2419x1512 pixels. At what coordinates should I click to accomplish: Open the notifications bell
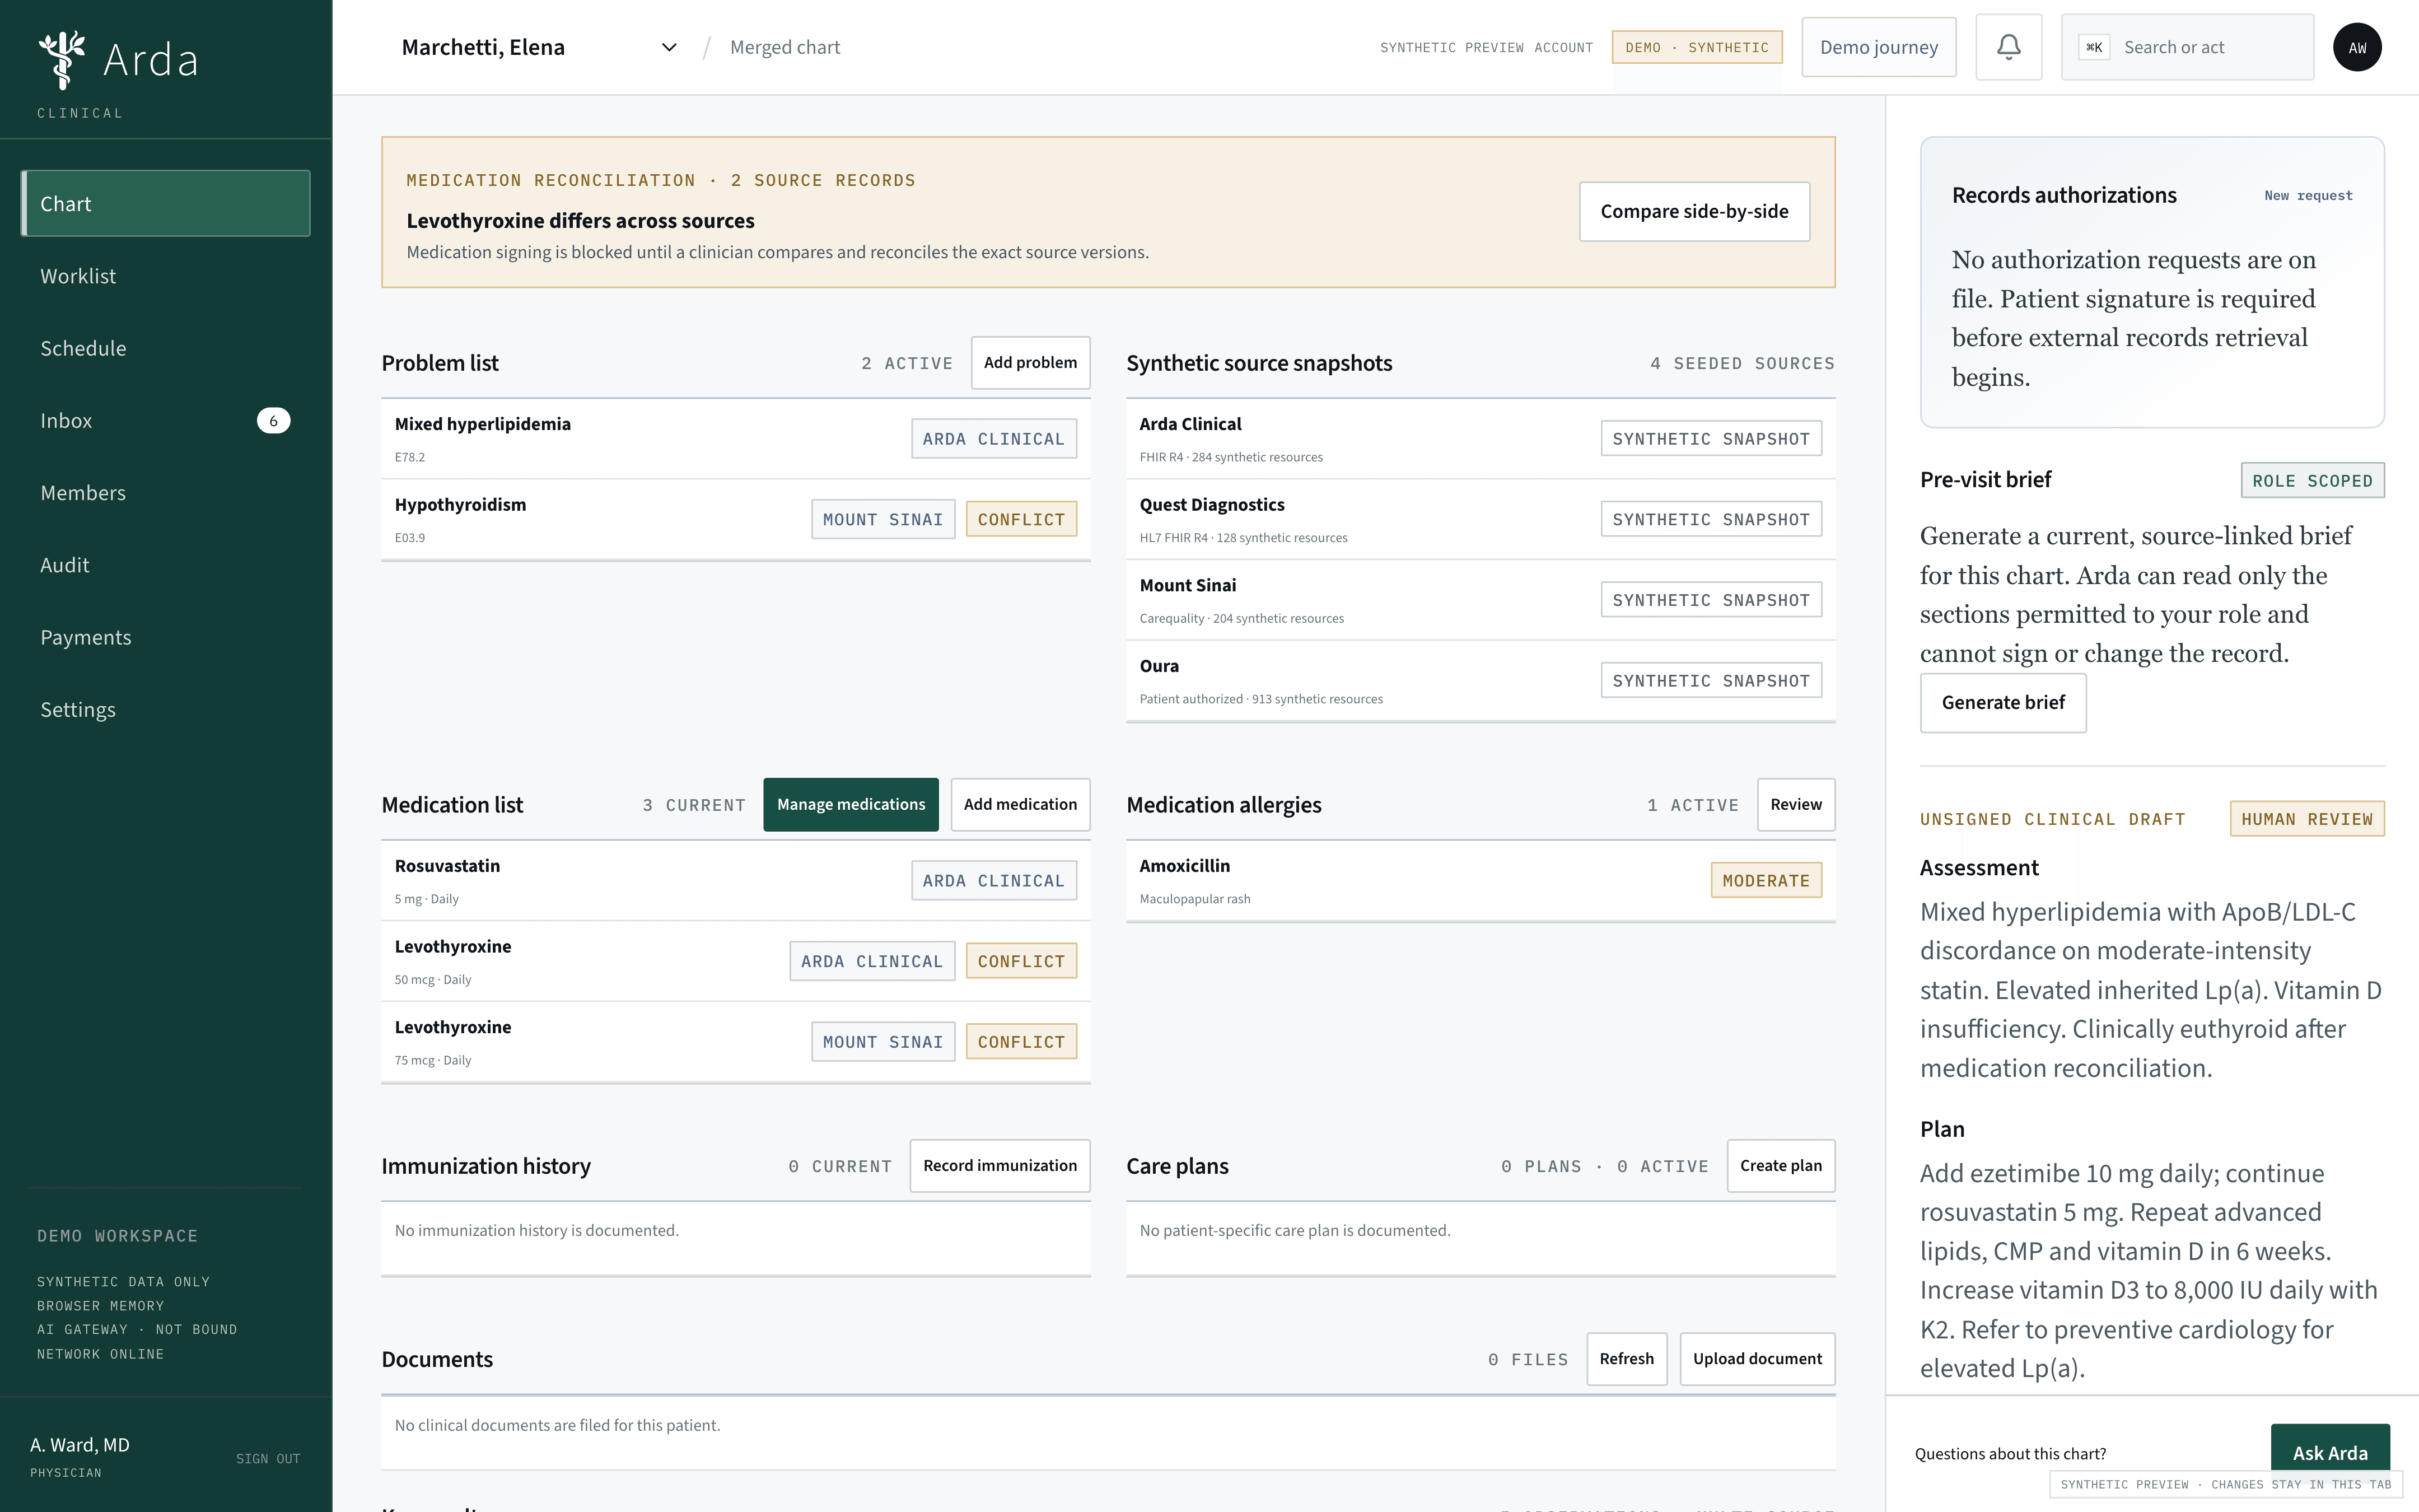tap(2008, 47)
